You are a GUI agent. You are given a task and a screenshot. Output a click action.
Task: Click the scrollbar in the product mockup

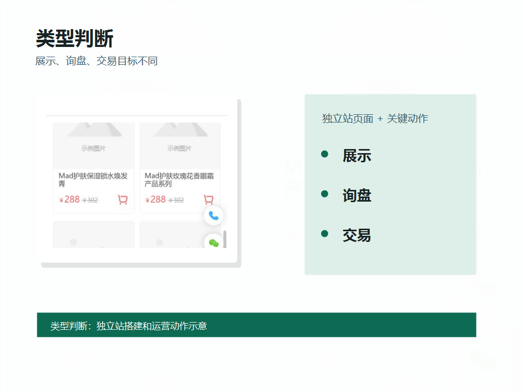pos(225,239)
